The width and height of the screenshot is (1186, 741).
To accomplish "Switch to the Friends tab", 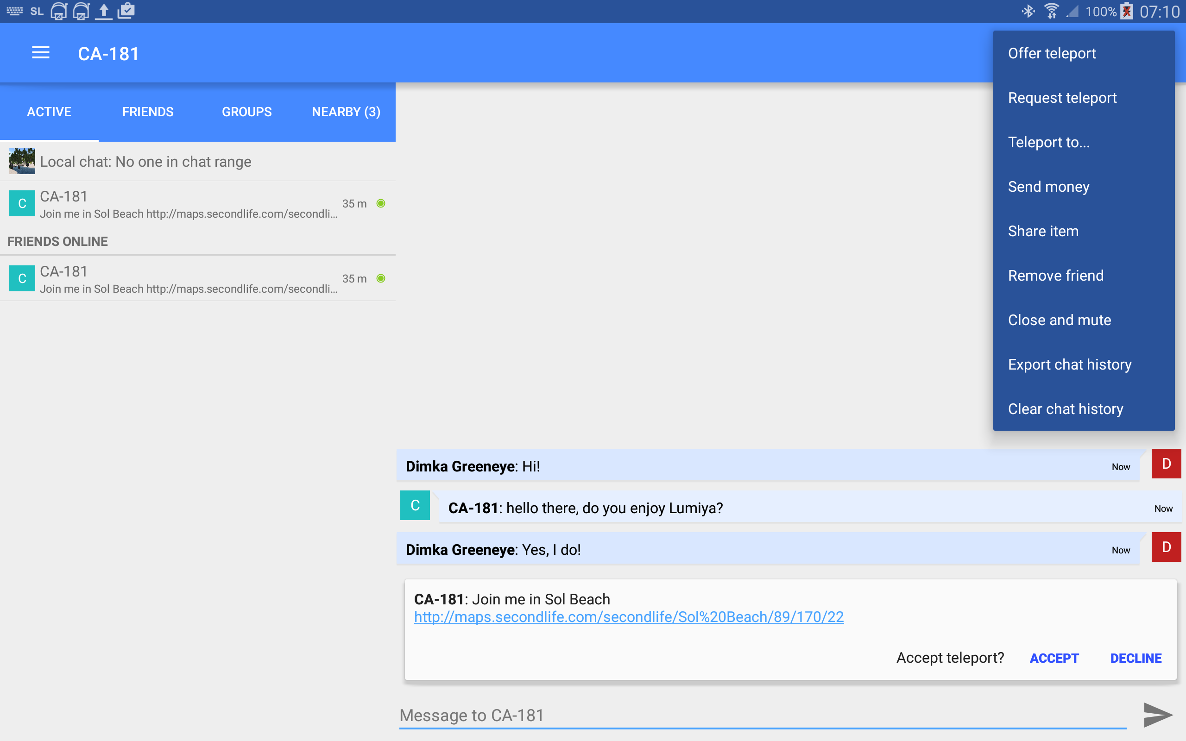I will [148, 112].
